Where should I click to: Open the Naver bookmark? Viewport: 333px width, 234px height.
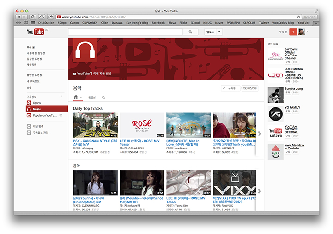coord(219,23)
